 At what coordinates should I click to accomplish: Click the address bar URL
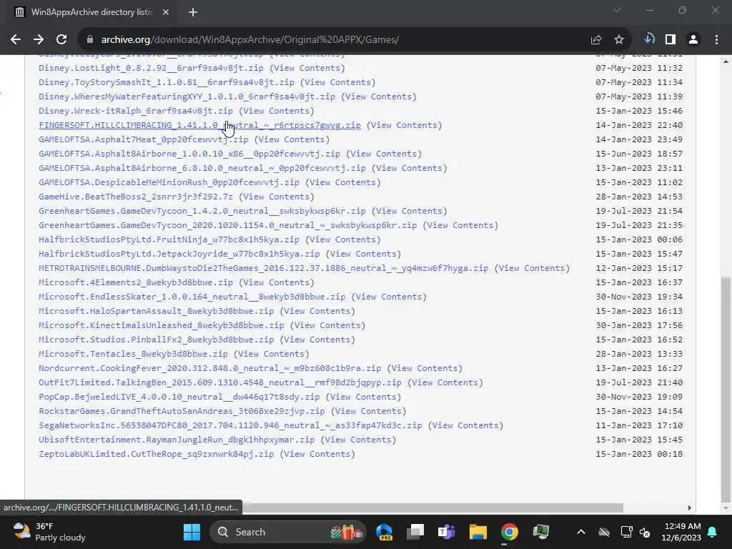(x=250, y=40)
